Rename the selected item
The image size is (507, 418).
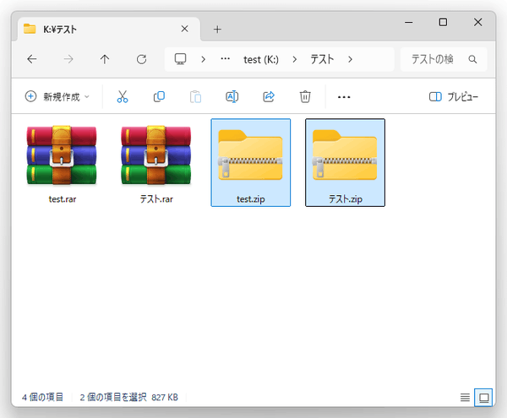coord(232,96)
